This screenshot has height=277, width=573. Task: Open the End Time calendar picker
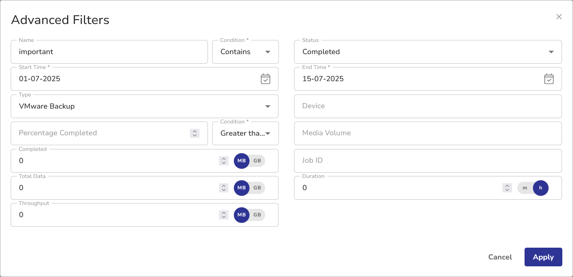(549, 79)
